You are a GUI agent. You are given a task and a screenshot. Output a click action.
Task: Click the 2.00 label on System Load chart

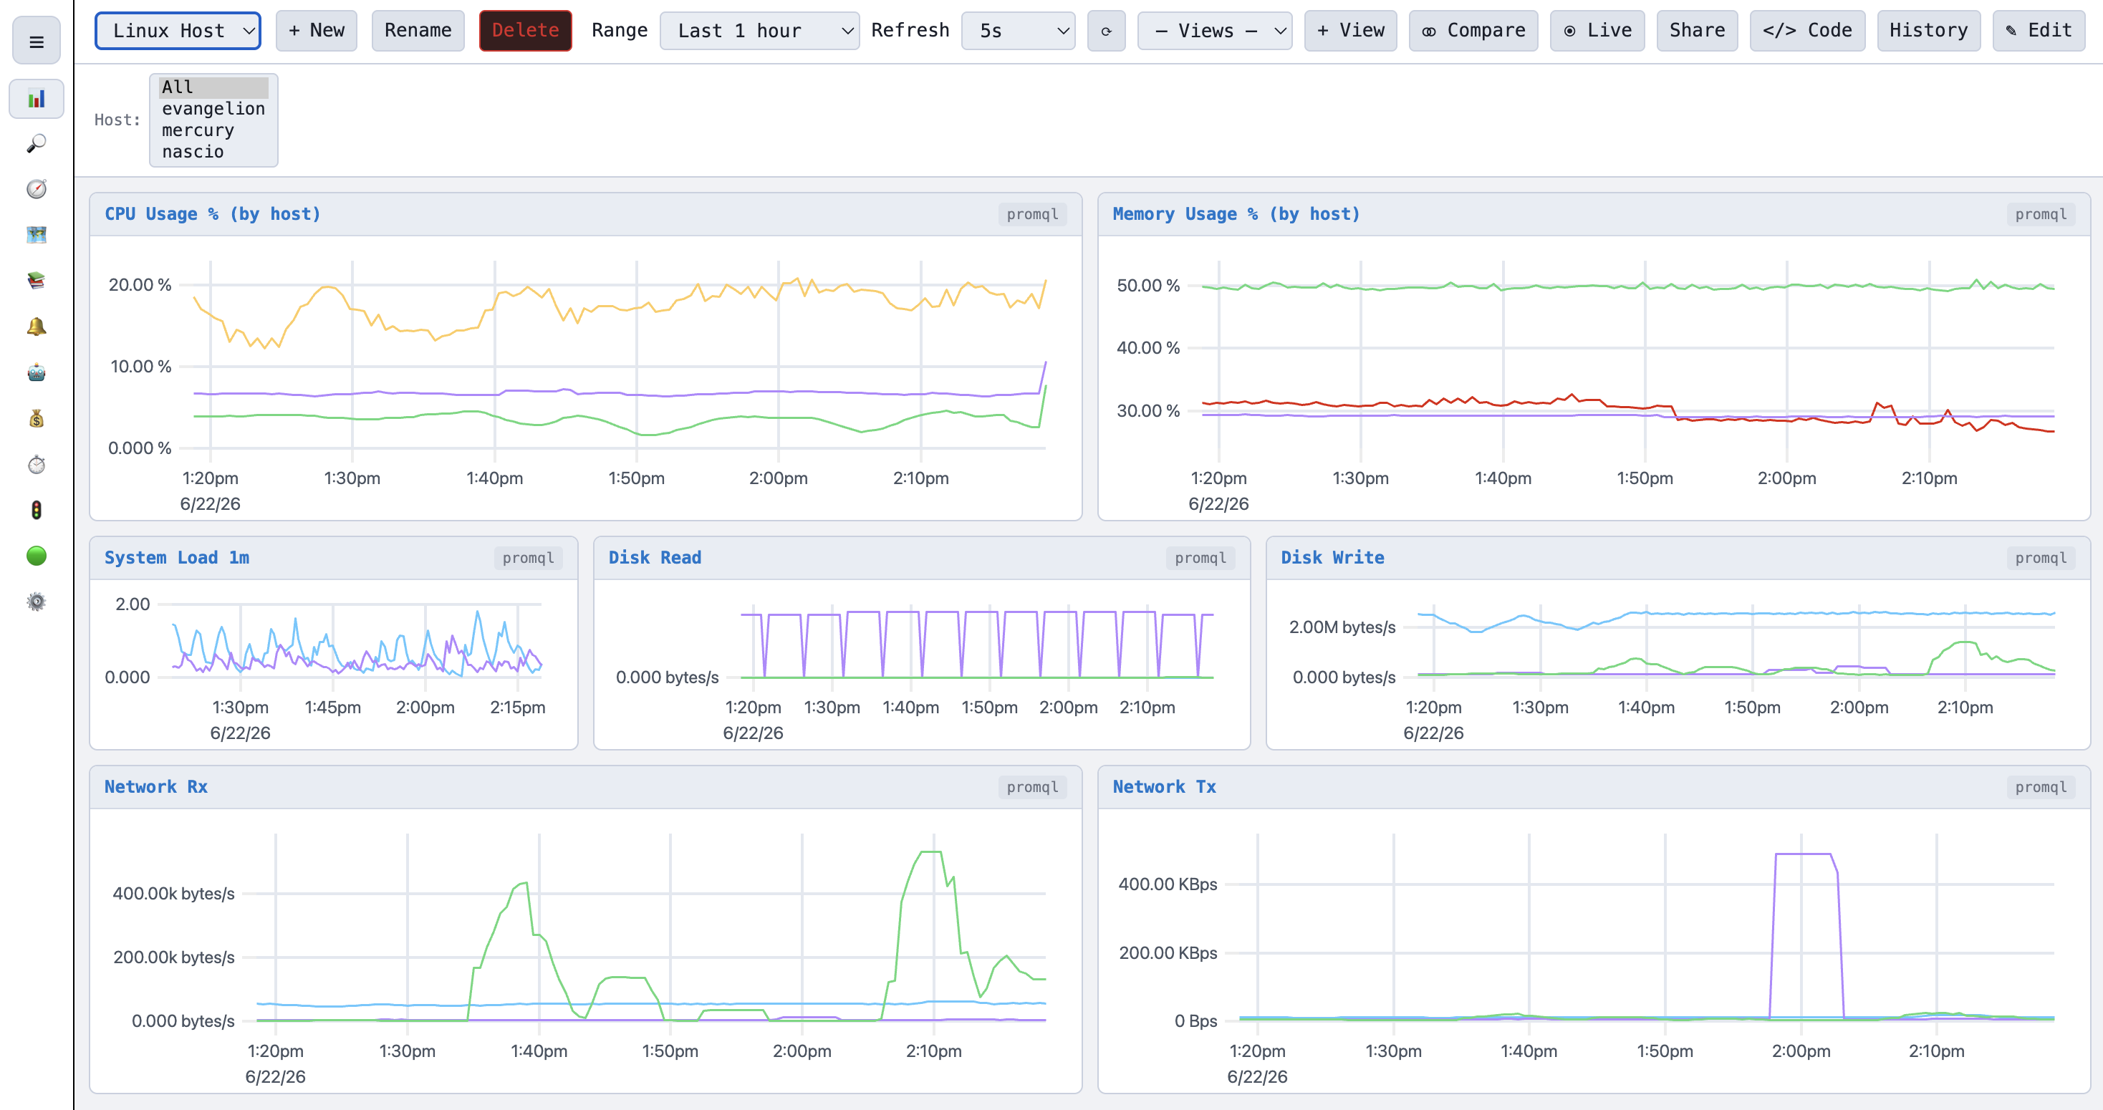(133, 604)
